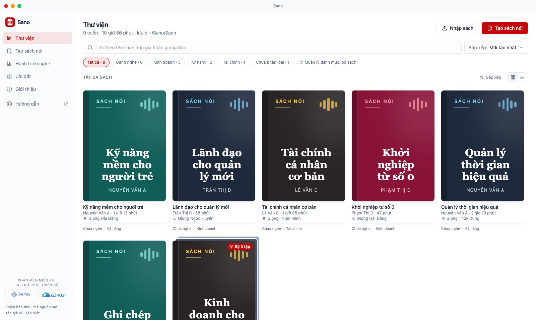Open the Kinh doanh cho series cover
The width and height of the screenshot is (536, 320).
pos(214,280)
